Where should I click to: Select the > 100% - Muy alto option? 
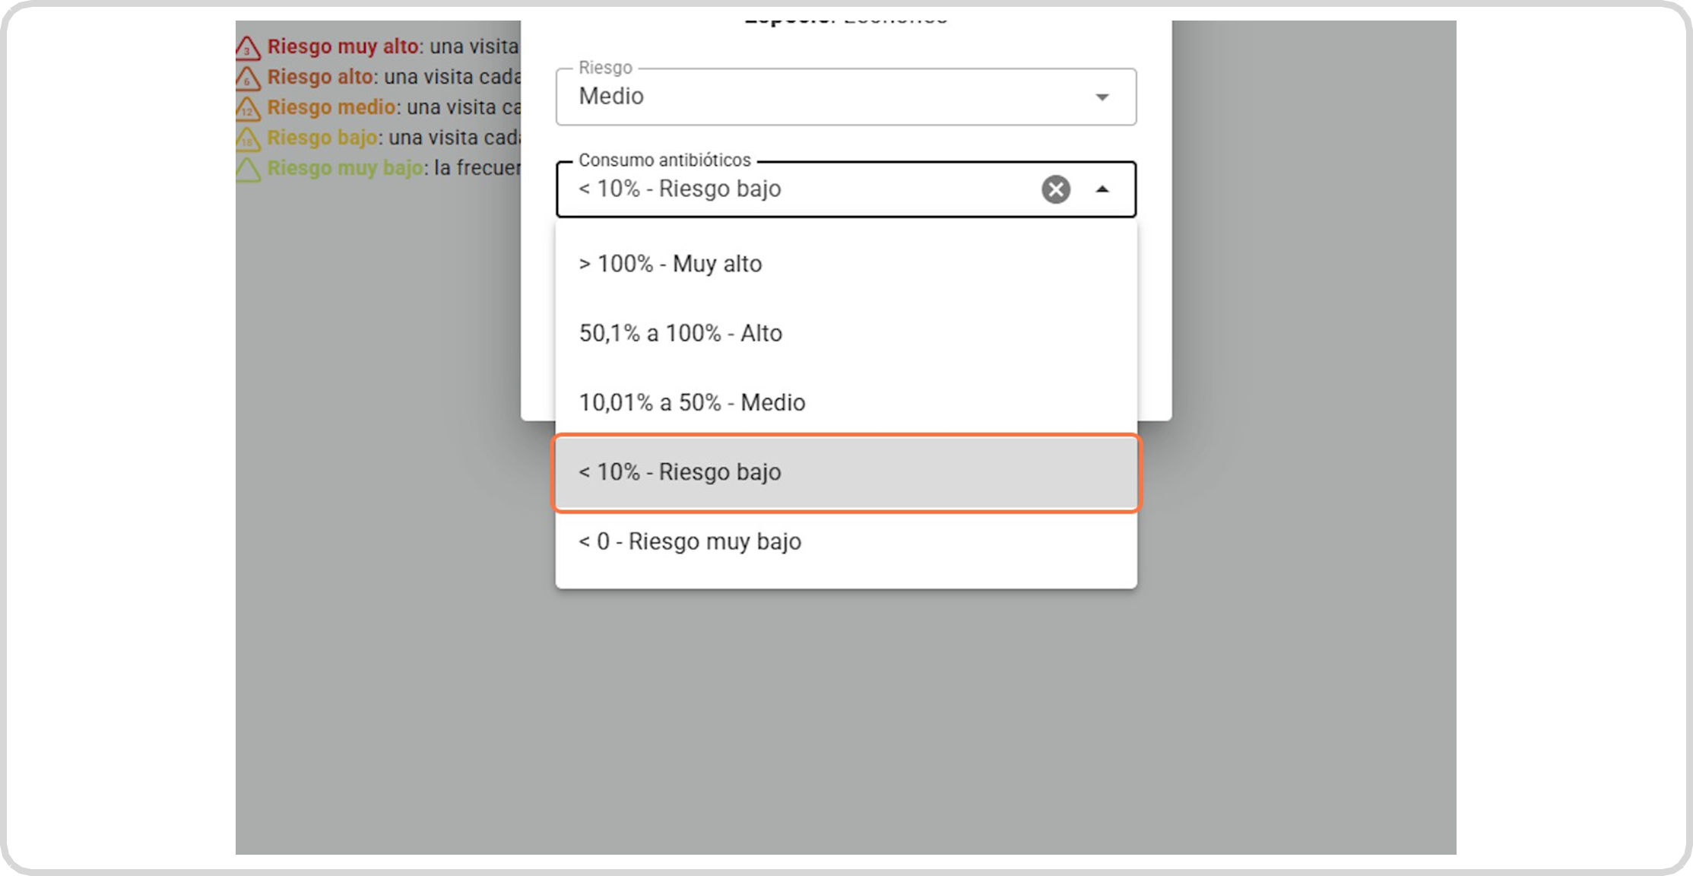pyautogui.click(x=671, y=264)
